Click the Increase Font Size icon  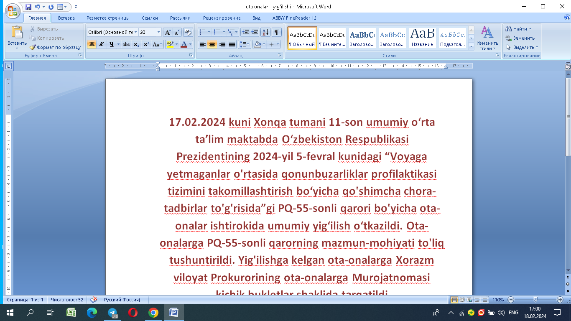coord(168,32)
